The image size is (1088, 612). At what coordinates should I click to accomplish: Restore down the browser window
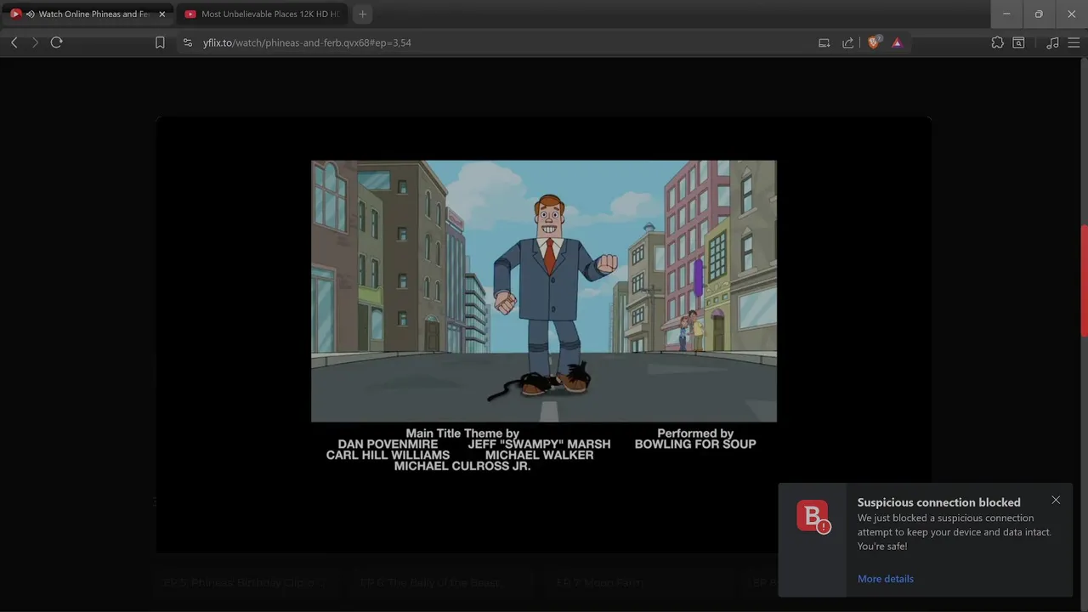pos(1039,14)
